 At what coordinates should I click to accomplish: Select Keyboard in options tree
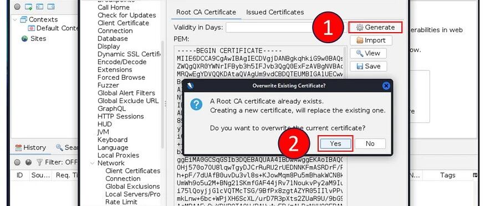(x=113, y=140)
